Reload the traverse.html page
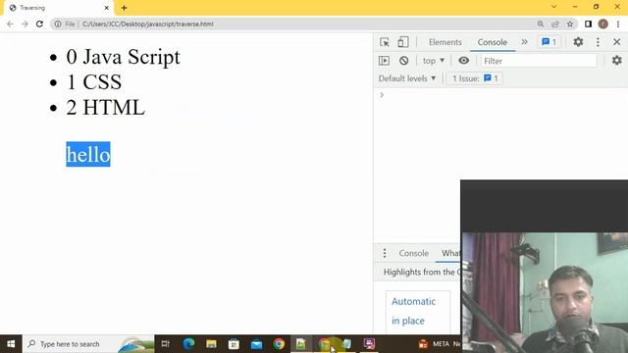The height and width of the screenshot is (353, 628). (x=39, y=24)
